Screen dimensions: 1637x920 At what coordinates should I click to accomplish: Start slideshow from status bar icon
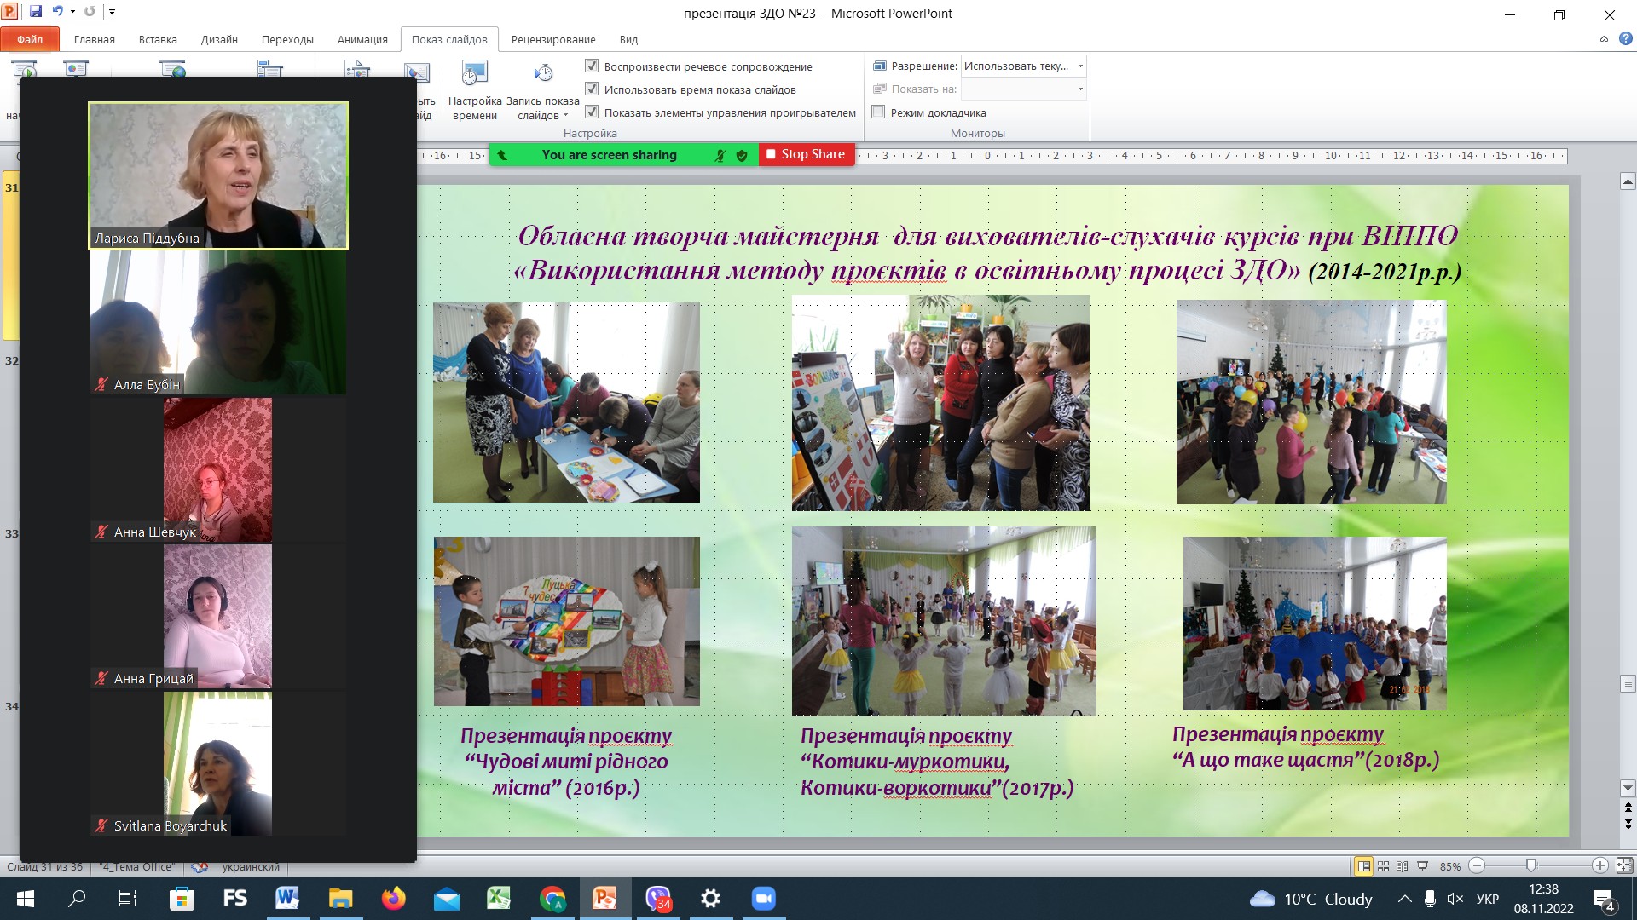coord(1422,865)
